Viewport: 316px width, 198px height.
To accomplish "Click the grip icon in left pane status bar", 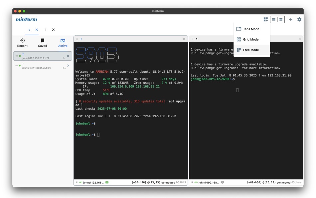I will [x=77, y=182].
